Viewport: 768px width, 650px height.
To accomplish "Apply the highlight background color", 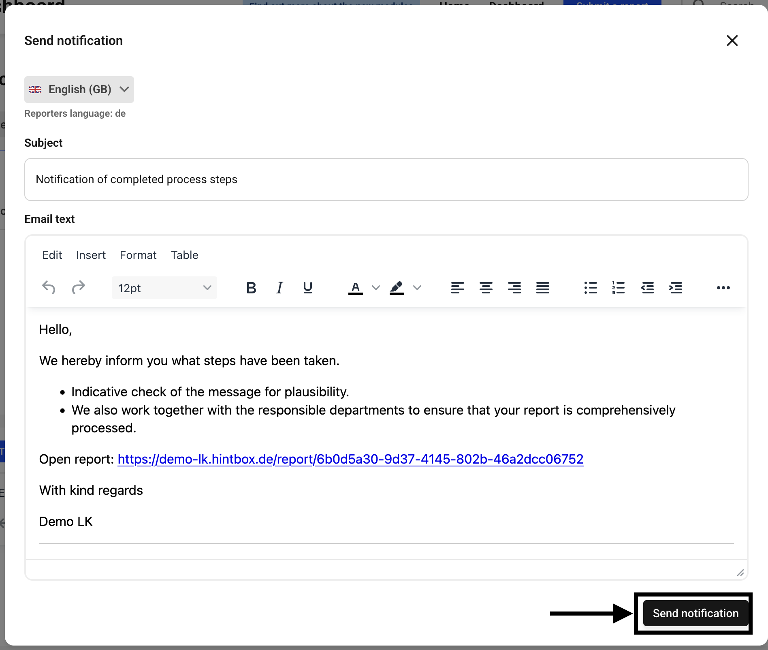I will (397, 288).
